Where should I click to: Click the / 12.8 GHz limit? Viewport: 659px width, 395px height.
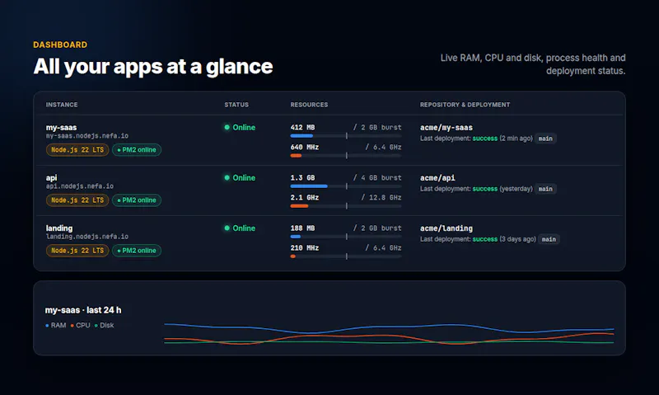381,198
